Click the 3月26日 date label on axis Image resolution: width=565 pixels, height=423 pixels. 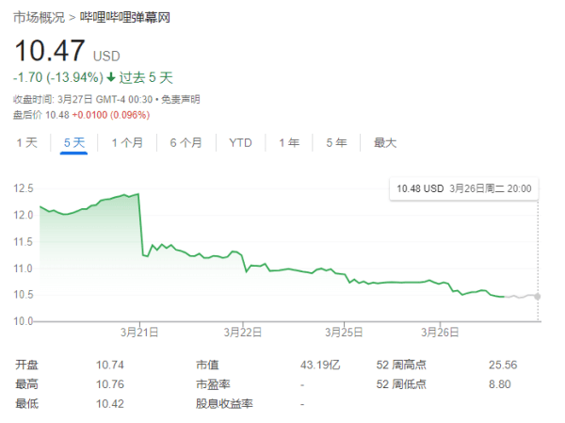(439, 333)
